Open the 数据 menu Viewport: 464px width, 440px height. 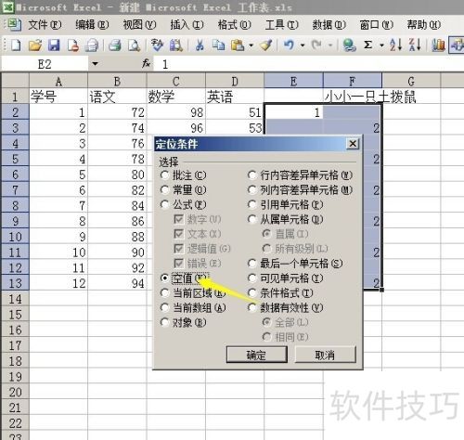coord(329,25)
